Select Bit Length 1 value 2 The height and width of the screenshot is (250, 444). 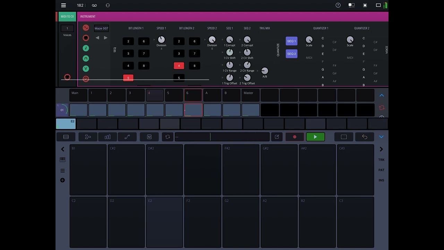pyautogui.click(x=128, y=41)
